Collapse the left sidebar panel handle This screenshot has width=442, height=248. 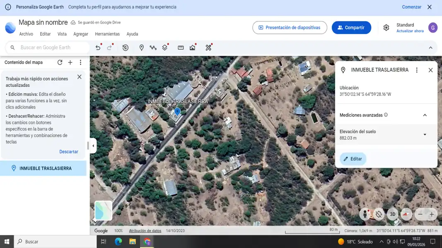(93, 145)
